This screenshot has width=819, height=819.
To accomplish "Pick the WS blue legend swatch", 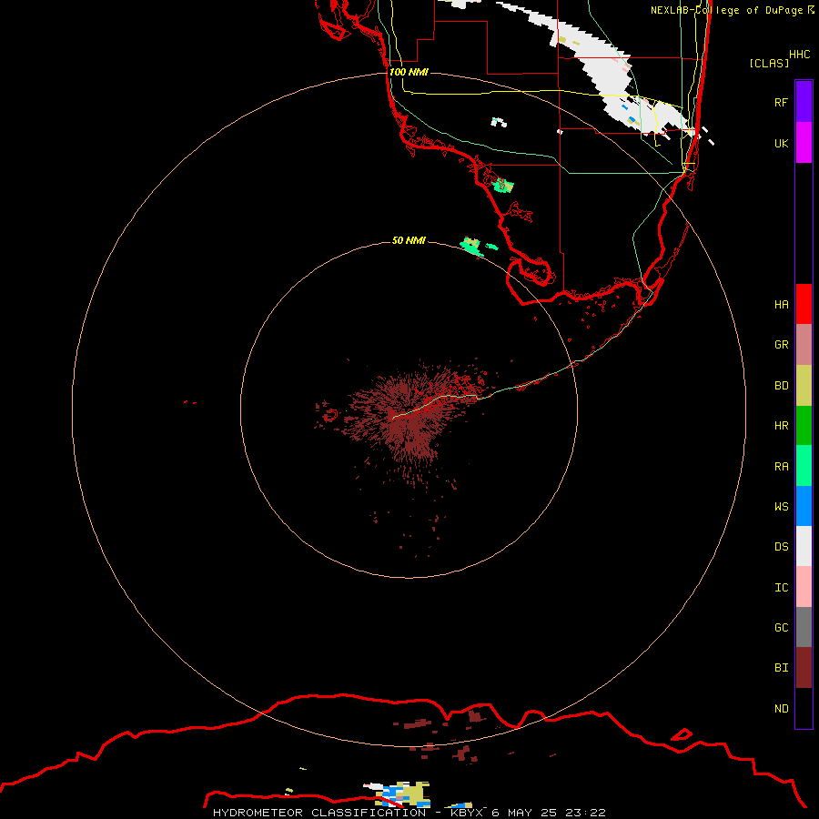I will coord(804,506).
